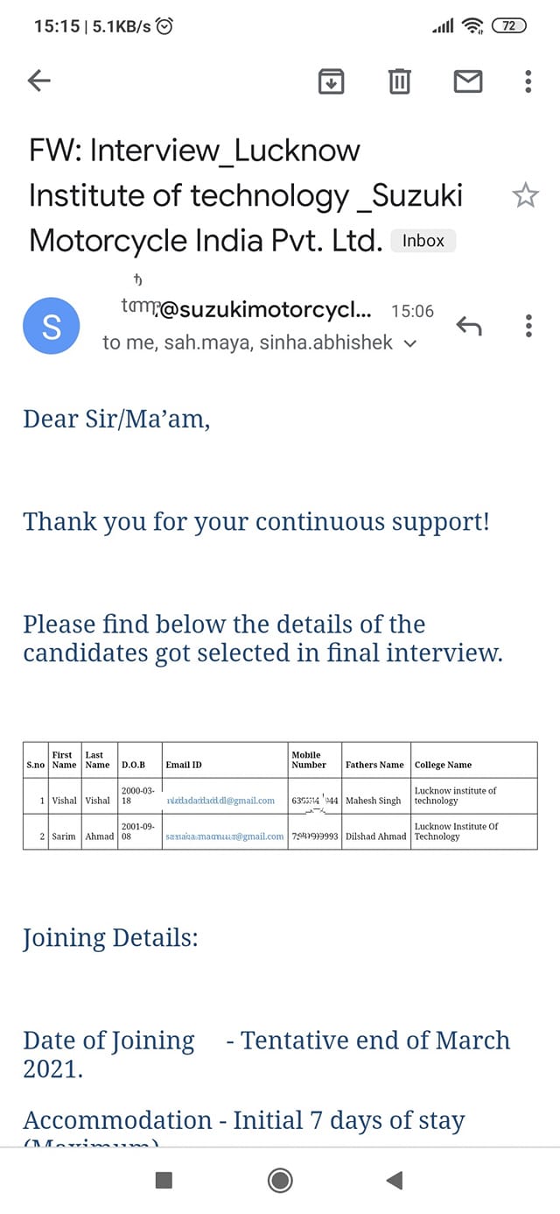Tap Sarim's mobile number in table

315,836
